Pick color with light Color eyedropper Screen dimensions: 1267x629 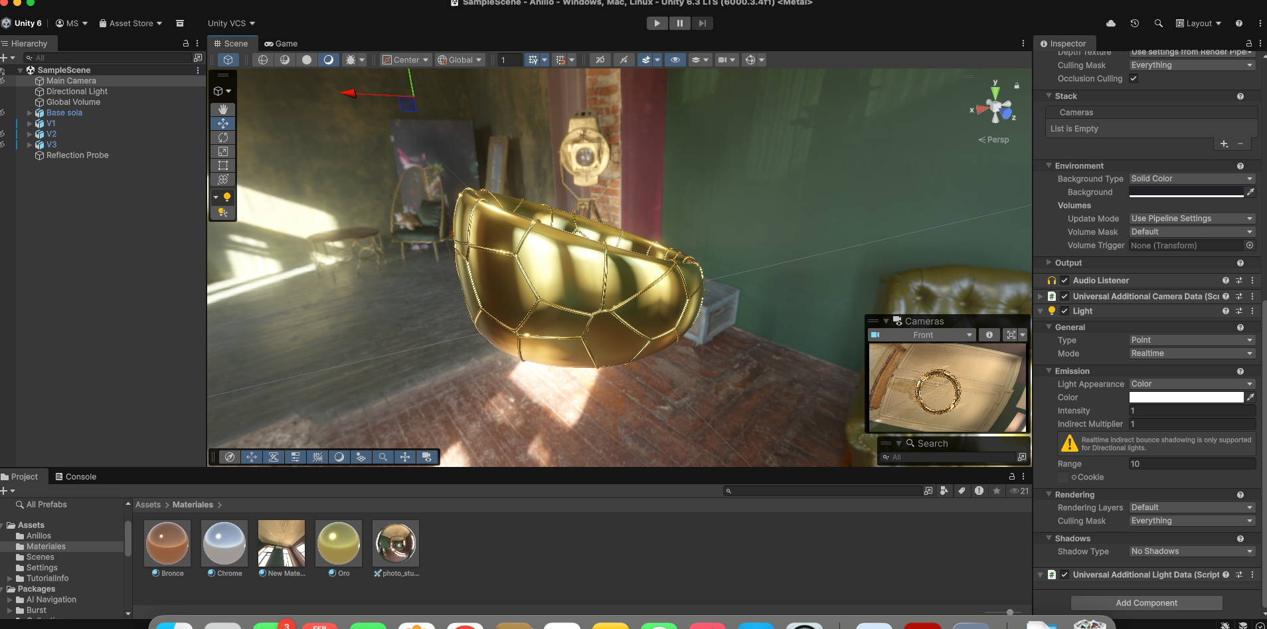coord(1250,397)
